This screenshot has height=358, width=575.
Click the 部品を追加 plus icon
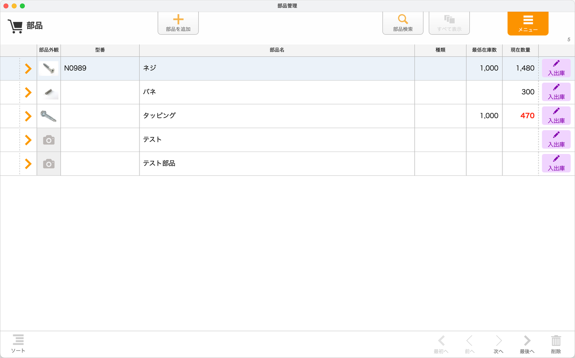point(178,20)
